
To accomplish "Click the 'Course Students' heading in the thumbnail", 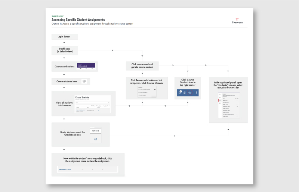I will 82,97.
